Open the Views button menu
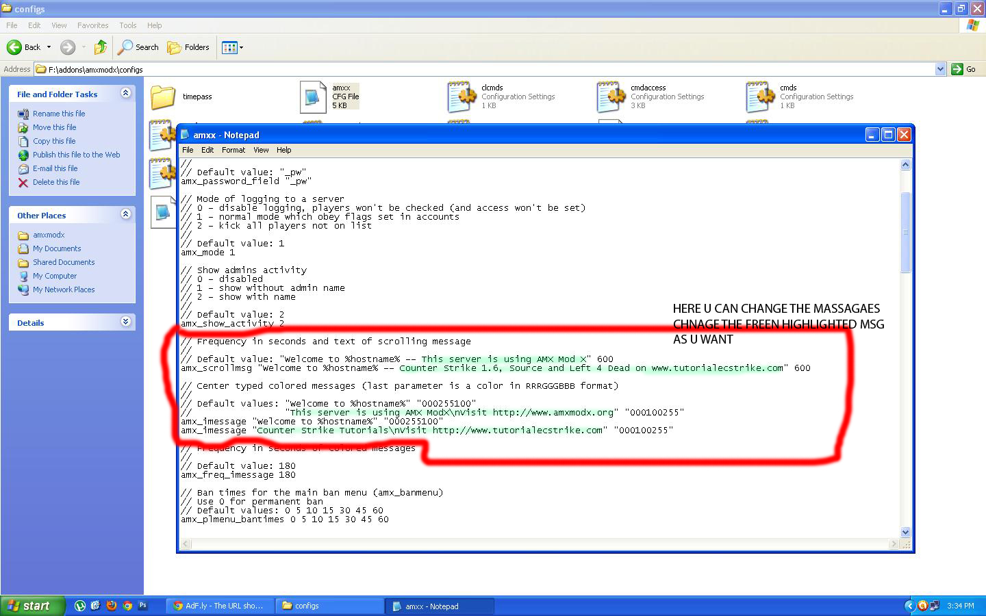Screen dimensions: 986x616 click(233, 47)
